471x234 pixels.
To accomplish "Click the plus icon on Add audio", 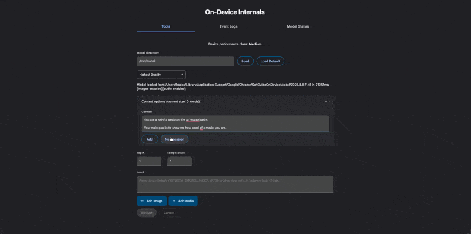I will point(174,201).
